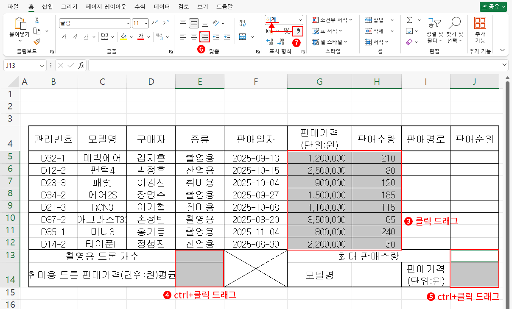512x309 pixels.
Task: Switch to the 수식 ribbon tab
Action: tap(140, 6)
